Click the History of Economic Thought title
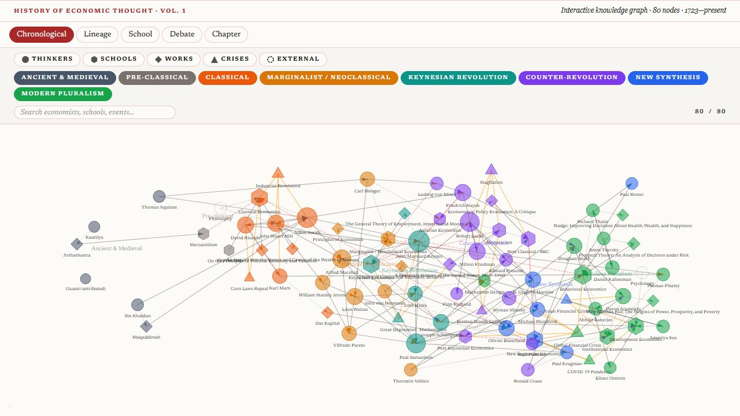Viewport: 740px width, 416px height. (x=100, y=11)
